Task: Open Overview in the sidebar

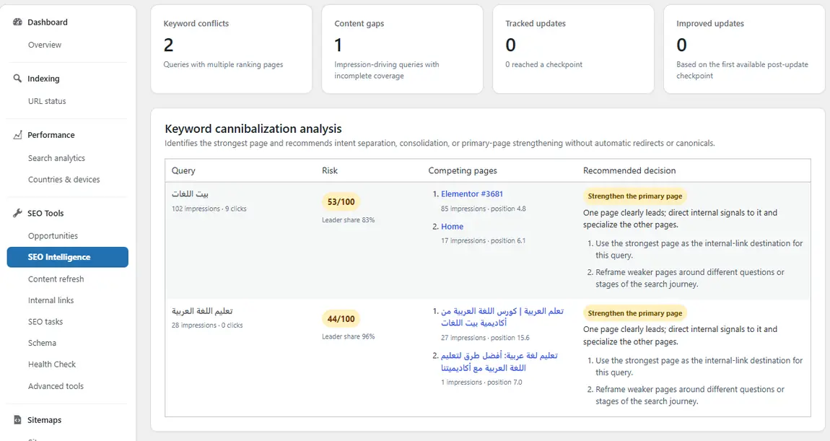Action: (x=45, y=45)
